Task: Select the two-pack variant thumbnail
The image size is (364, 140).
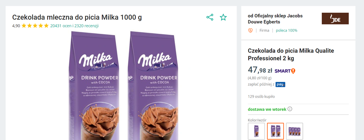Action: 275,131
